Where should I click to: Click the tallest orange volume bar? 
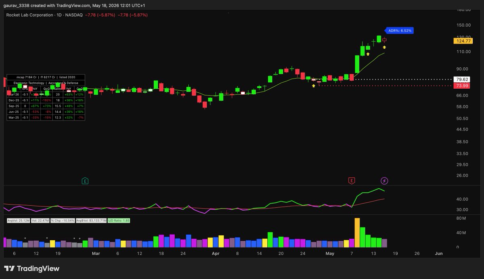357,233
